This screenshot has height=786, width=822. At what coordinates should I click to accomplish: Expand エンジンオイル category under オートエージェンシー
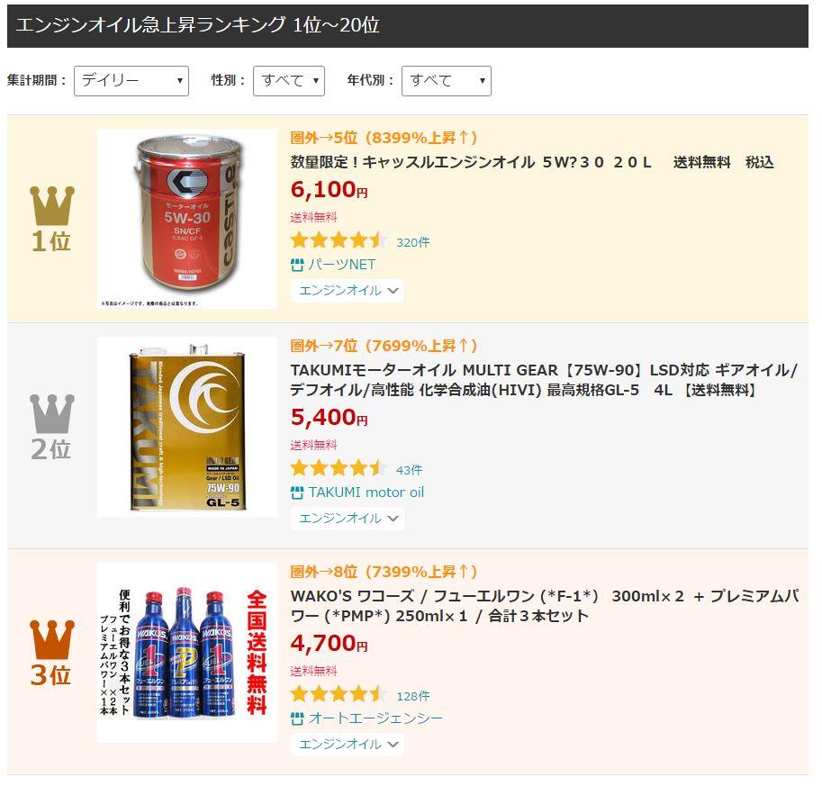coord(348,745)
